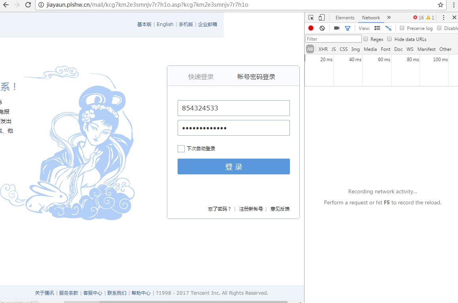Screen dimensions: 458x303
Task: Filter requests by WS
Action: coord(410,49)
